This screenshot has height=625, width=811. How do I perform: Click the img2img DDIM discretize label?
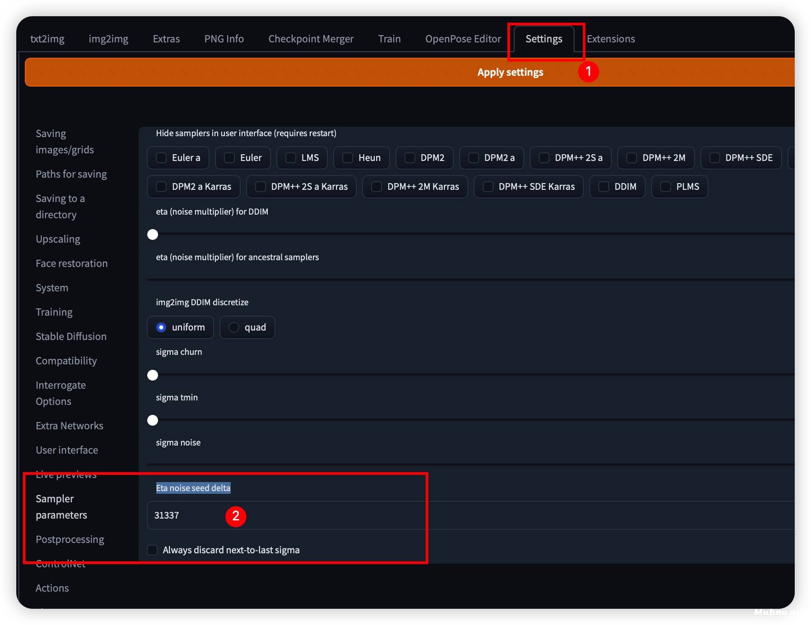point(202,302)
